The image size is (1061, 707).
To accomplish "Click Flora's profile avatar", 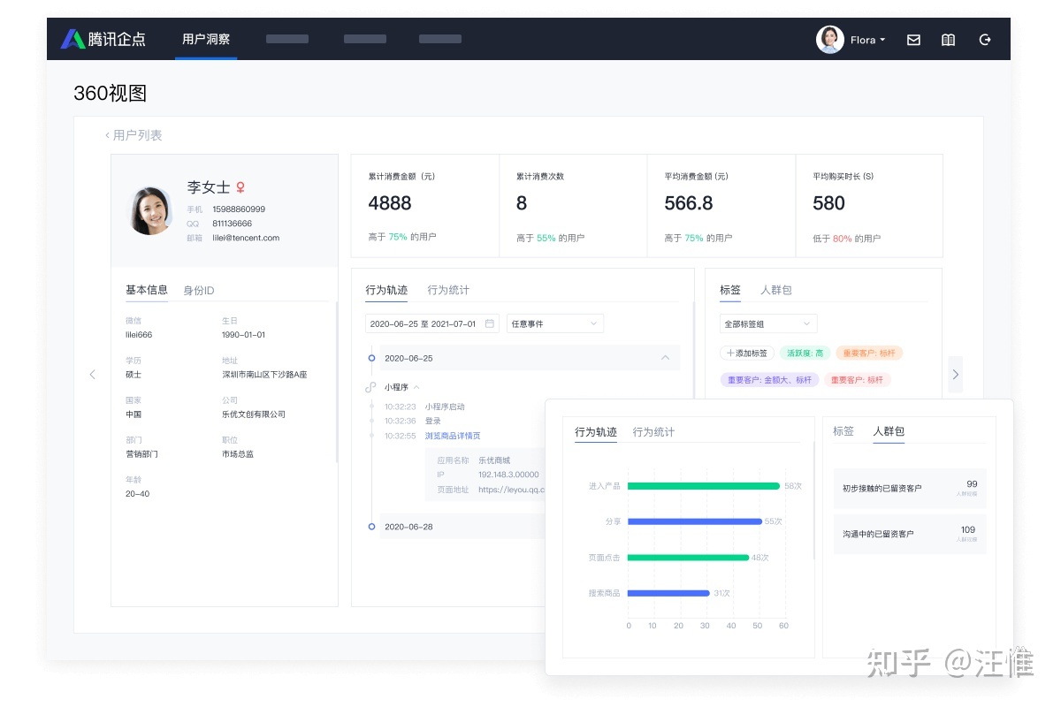I will coord(829,39).
